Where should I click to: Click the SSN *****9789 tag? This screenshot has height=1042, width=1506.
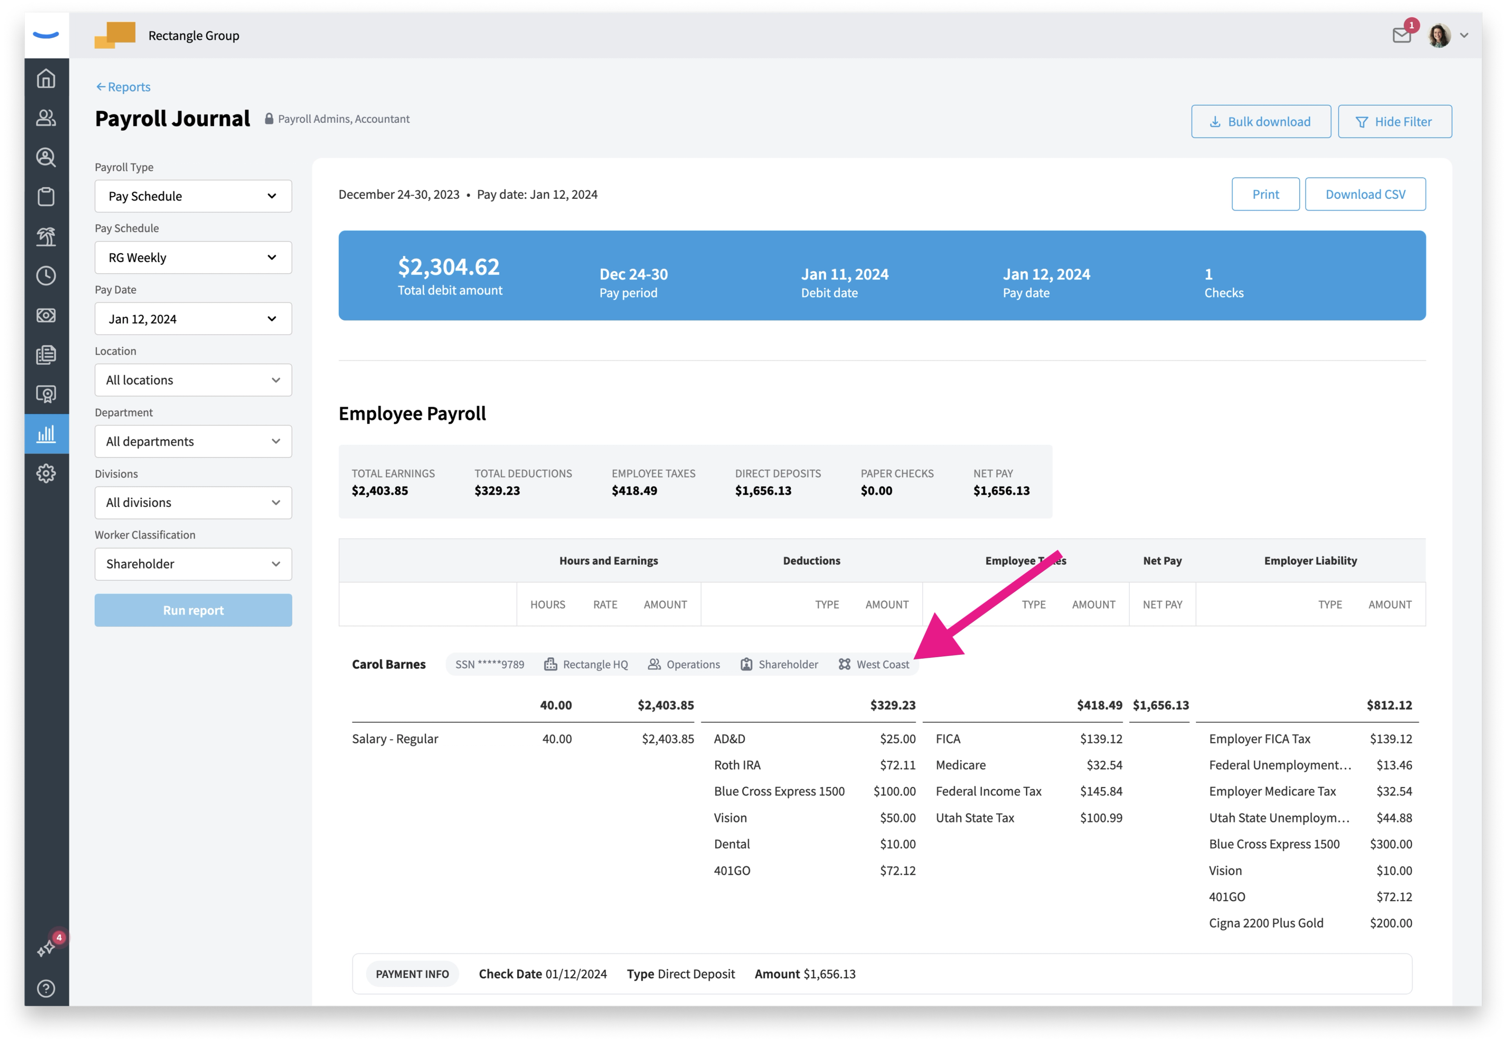pos(489,664)
